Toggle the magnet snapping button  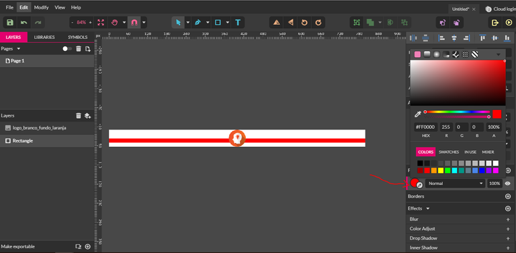134,22
